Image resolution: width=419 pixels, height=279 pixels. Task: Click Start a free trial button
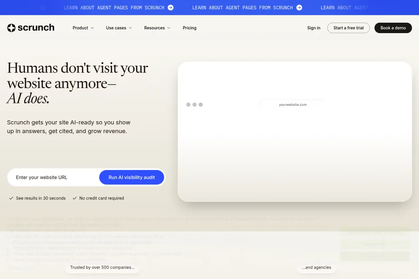coord(348,28)
